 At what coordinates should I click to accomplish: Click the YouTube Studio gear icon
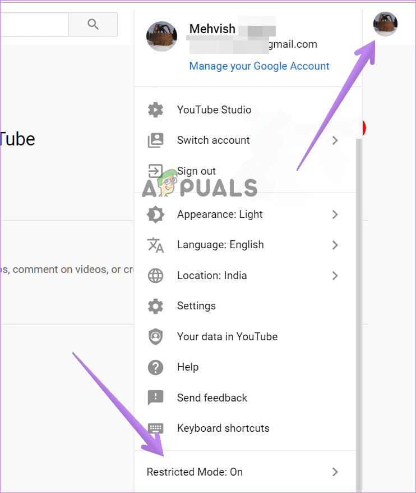pos(155,109)
